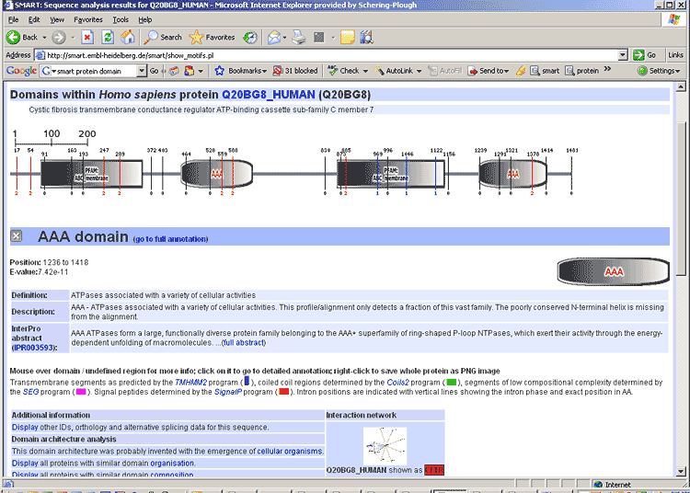
Task: Click Display other IDs link
Action: tap(25, 427)
